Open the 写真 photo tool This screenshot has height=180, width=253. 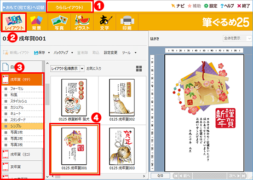click(59, 22)
